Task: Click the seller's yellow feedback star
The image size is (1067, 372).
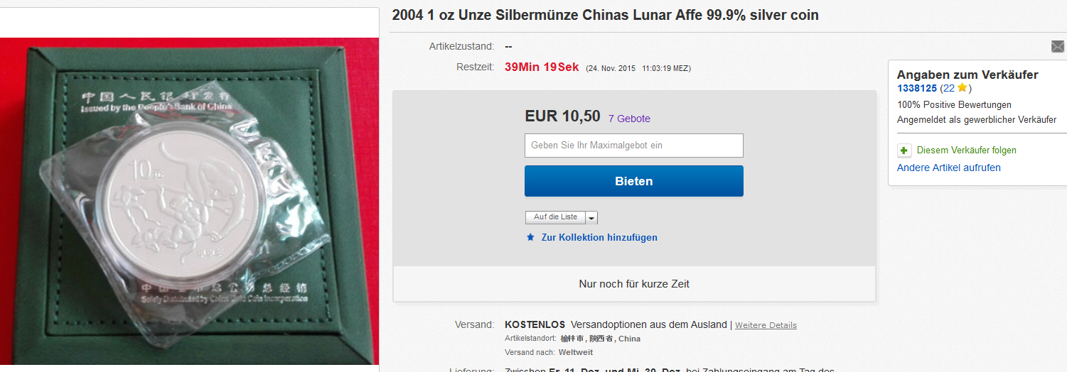Action: 962,88
